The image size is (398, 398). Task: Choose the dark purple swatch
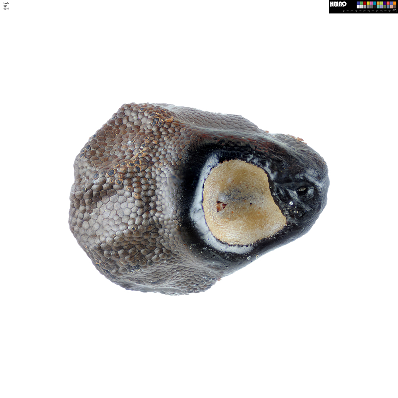385,3
